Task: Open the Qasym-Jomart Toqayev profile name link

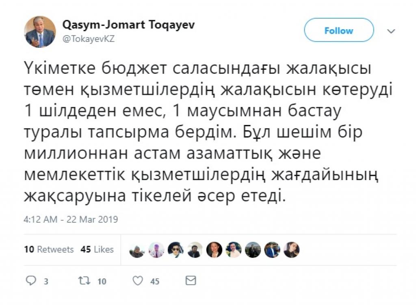Action: tap(128, 25)
